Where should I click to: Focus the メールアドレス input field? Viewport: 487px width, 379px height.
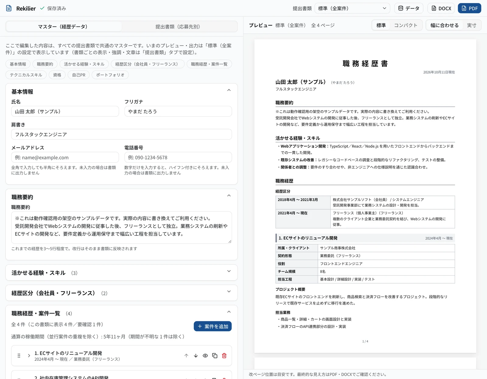(x=65, y=158)
